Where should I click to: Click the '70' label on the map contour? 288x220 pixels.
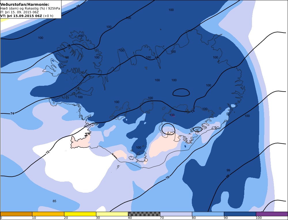point(168,178)
